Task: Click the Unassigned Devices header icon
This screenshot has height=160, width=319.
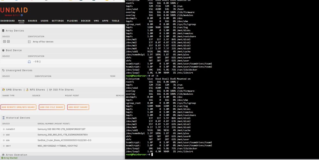Action: (3, 70)
